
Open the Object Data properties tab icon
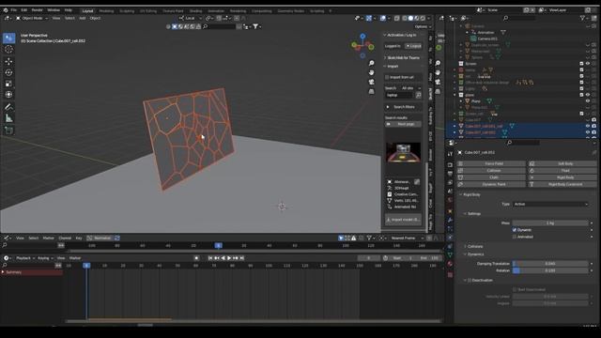[450, 254]
